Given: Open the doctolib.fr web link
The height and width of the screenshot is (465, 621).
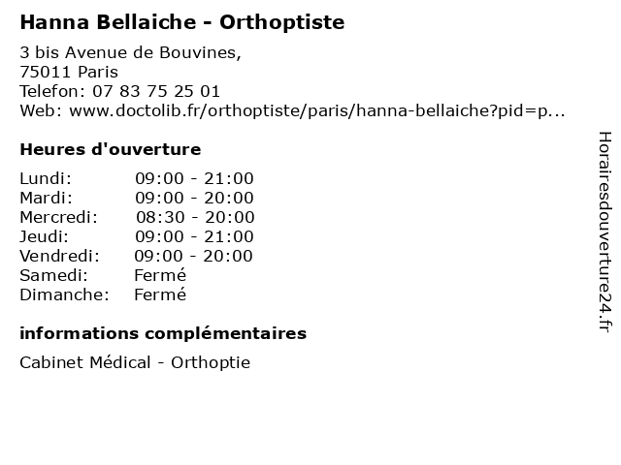Looking at the screenshot, I should [316, 110].
